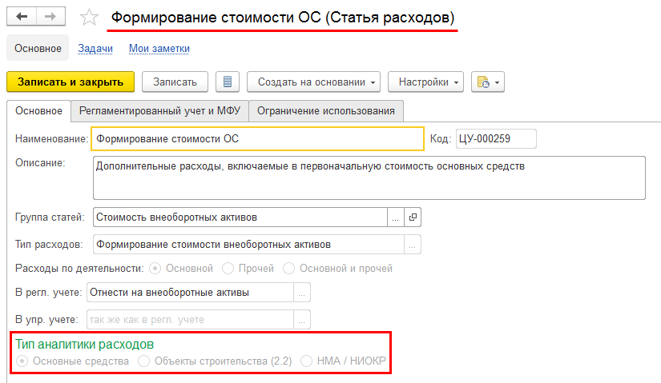
Task: Click into the Наименование text field
Action: click(256, 138)
